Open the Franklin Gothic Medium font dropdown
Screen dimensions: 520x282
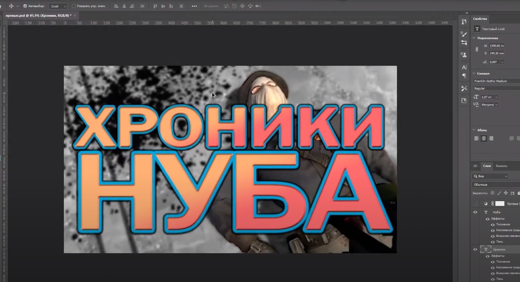click(496, 81)
